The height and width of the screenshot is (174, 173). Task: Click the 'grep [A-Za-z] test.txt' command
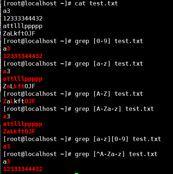[x=114, y=109]
